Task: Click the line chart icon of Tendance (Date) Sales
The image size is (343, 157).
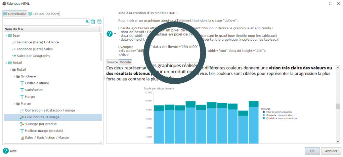Action: 14,49
